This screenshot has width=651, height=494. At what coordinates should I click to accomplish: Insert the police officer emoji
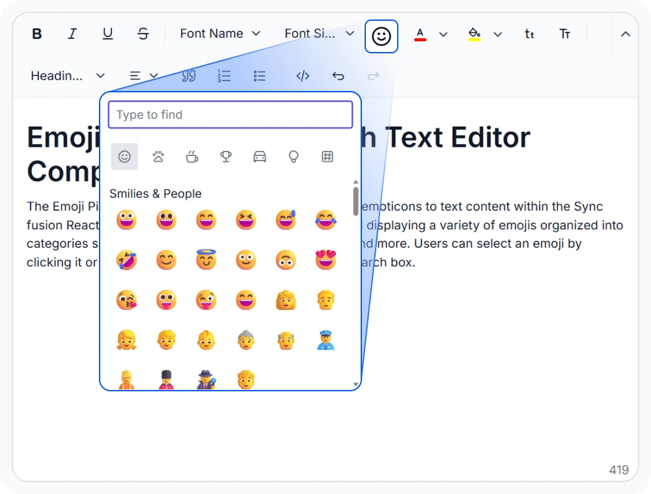pos(325,340)
